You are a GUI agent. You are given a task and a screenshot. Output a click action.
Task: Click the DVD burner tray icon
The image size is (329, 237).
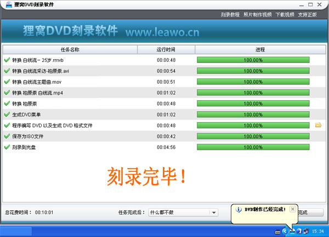tap(292, 232)
